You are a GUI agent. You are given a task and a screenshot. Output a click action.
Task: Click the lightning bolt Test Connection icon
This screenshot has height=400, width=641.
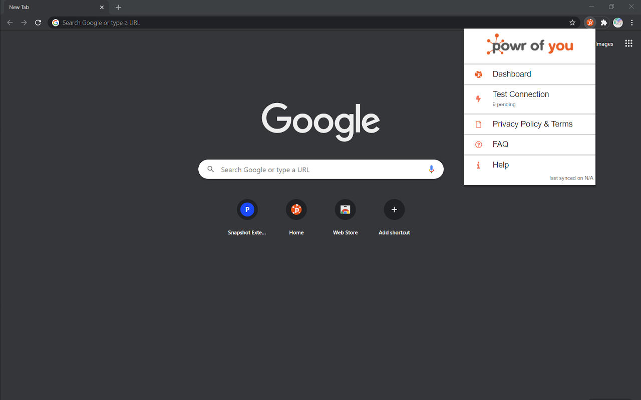tap(478, 99)
